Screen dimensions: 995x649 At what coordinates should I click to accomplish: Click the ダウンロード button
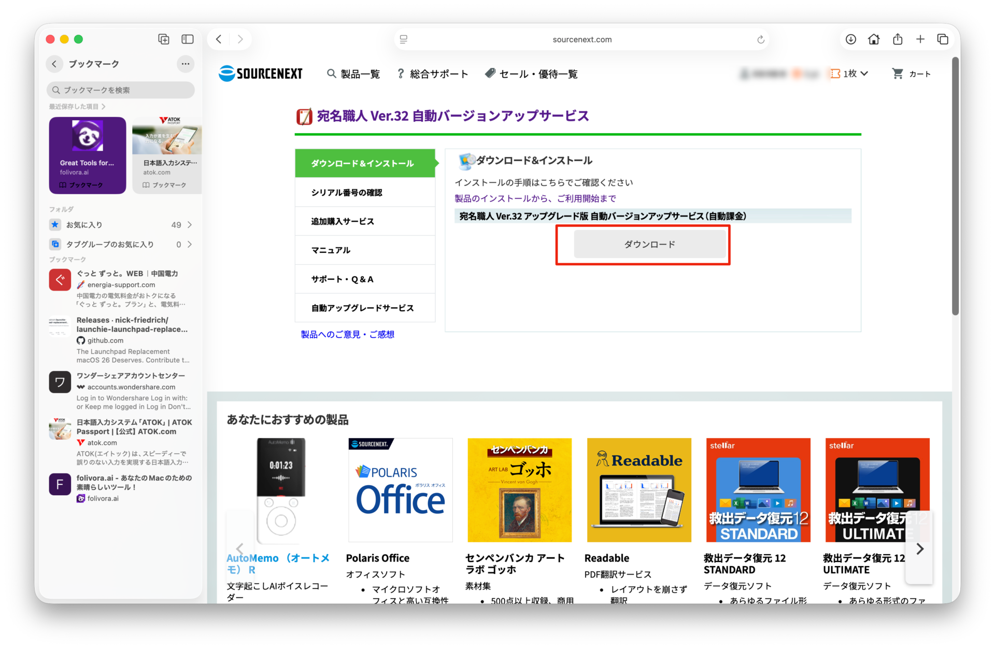pos(649,244)
